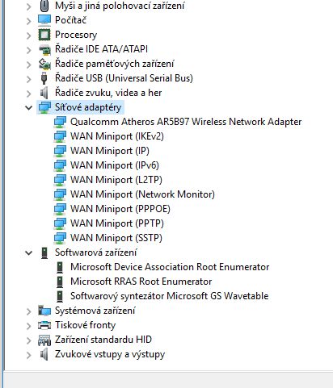Click the keyboard icon beside Zařízení standardu HID

tap(44, 340)
